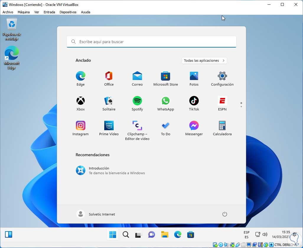The height and width of the screenshot is (248, 303).
Task: Open Solvetic Internet user account
Action: pyautogui.click(x=96, y=214)
